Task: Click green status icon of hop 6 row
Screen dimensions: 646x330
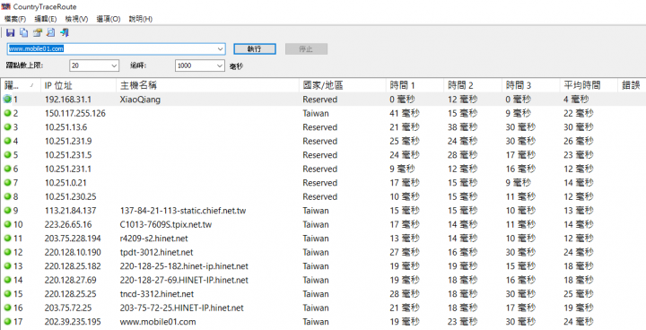Action: pos(7,169)
